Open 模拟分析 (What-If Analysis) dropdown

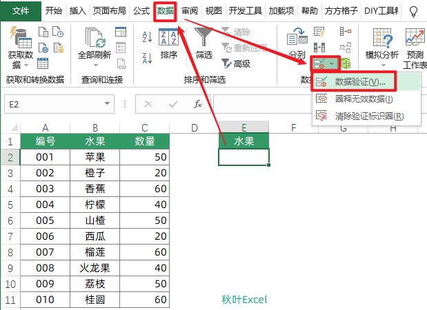[x=382, y=48]
